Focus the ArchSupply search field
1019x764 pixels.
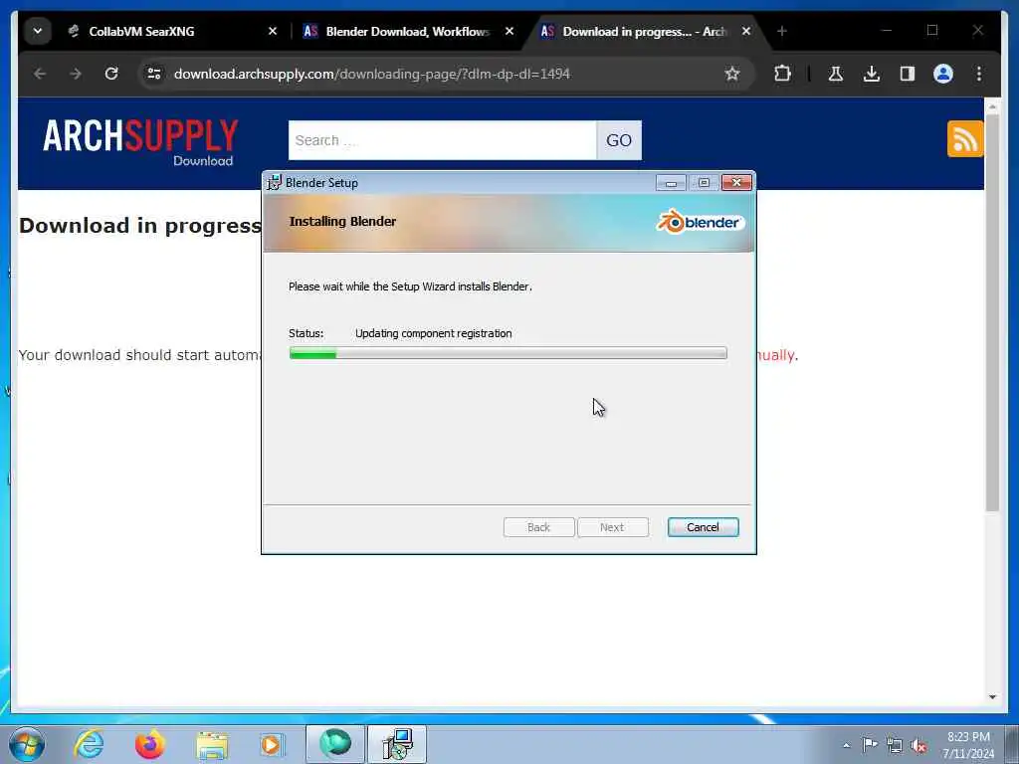coord(442,140)
